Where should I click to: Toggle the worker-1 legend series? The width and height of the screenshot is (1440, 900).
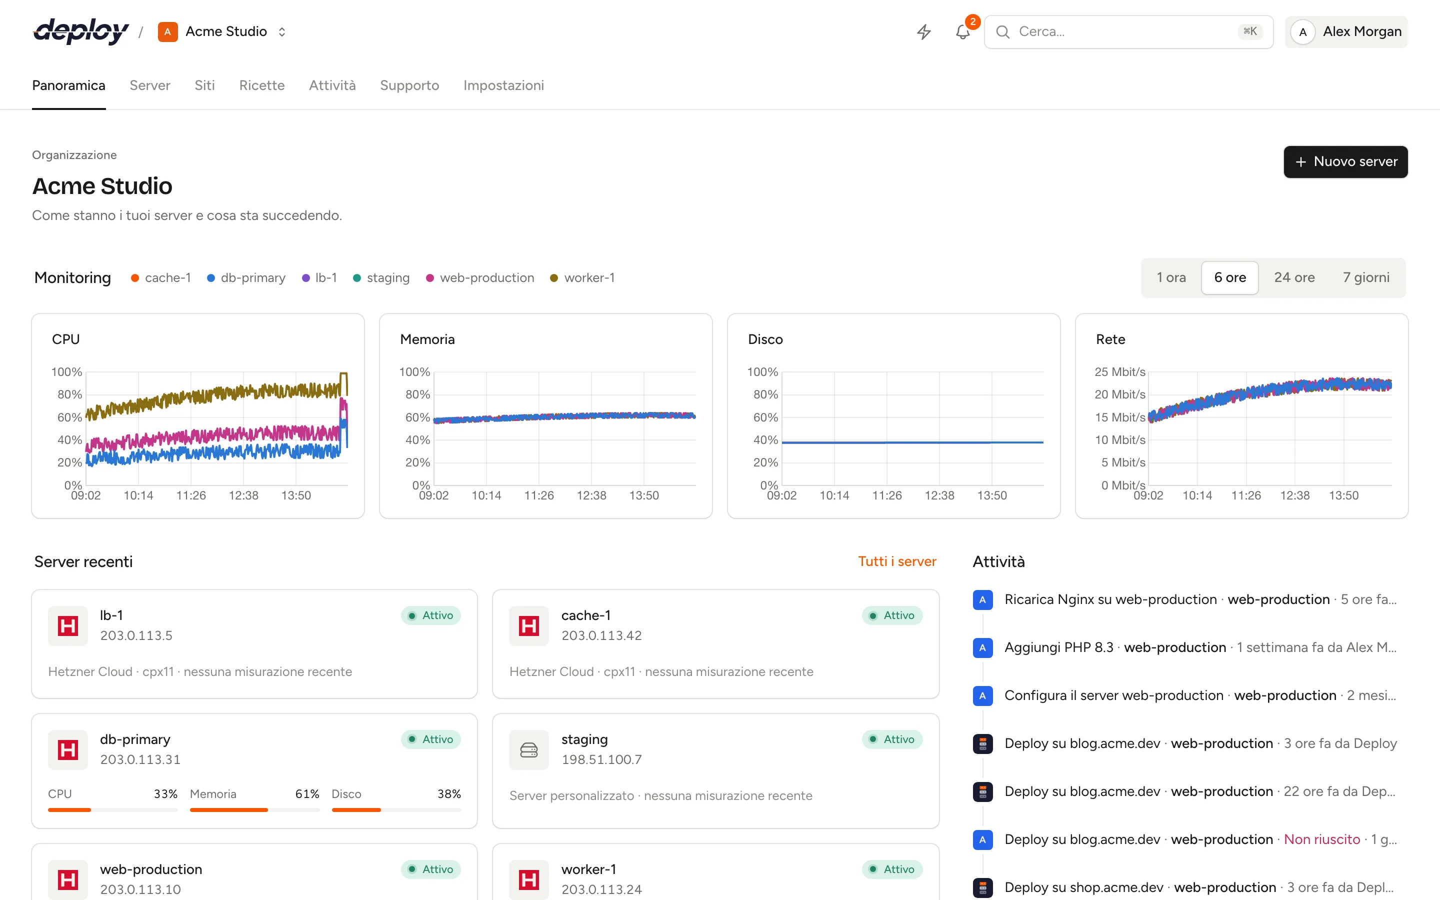[582, 278]
